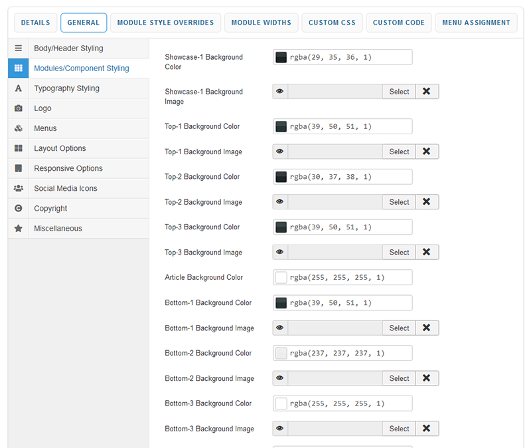Click the Logo camera icon
Image resolution: width=531 pixels, height=448 pixels.
coord(19,108)
